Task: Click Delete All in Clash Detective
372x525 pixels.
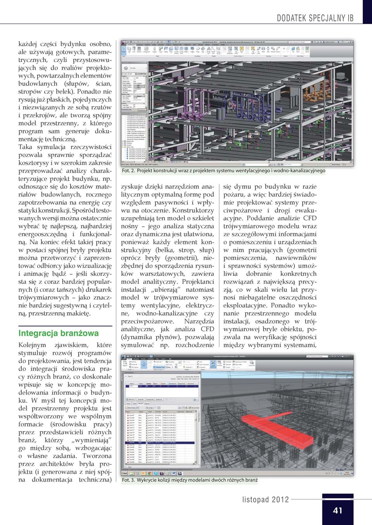Action: 159,399
